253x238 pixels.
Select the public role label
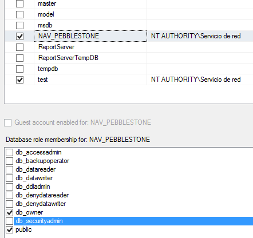tap(23, 229)
